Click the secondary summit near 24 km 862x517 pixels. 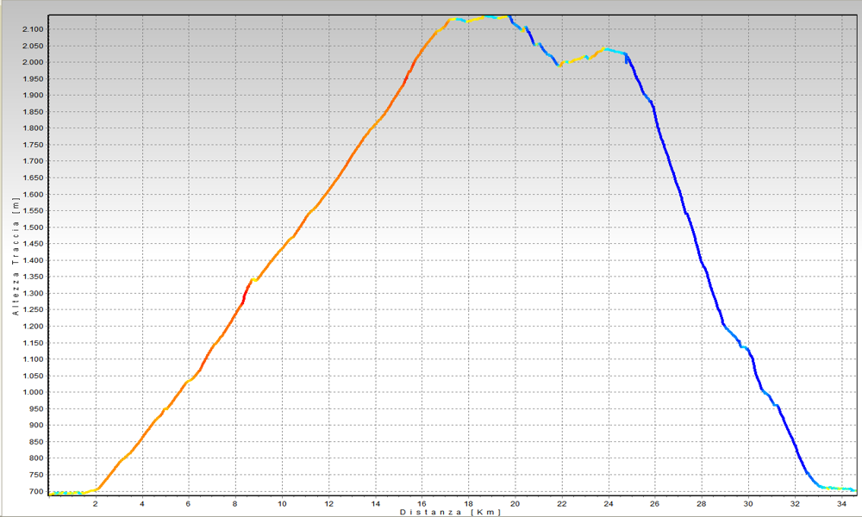click(x=607, y=50)
